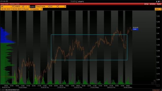Image resolution: width=162 pixels, height=91 pixels.
Task: Click the Independent status bar label
Action: pos(156,90)
